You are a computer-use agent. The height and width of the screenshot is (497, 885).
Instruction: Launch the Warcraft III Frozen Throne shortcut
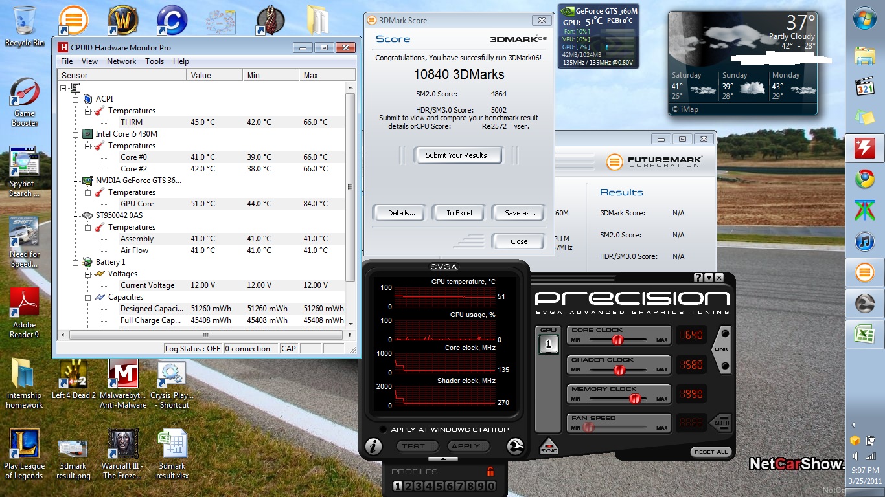[x=122, y=454]
